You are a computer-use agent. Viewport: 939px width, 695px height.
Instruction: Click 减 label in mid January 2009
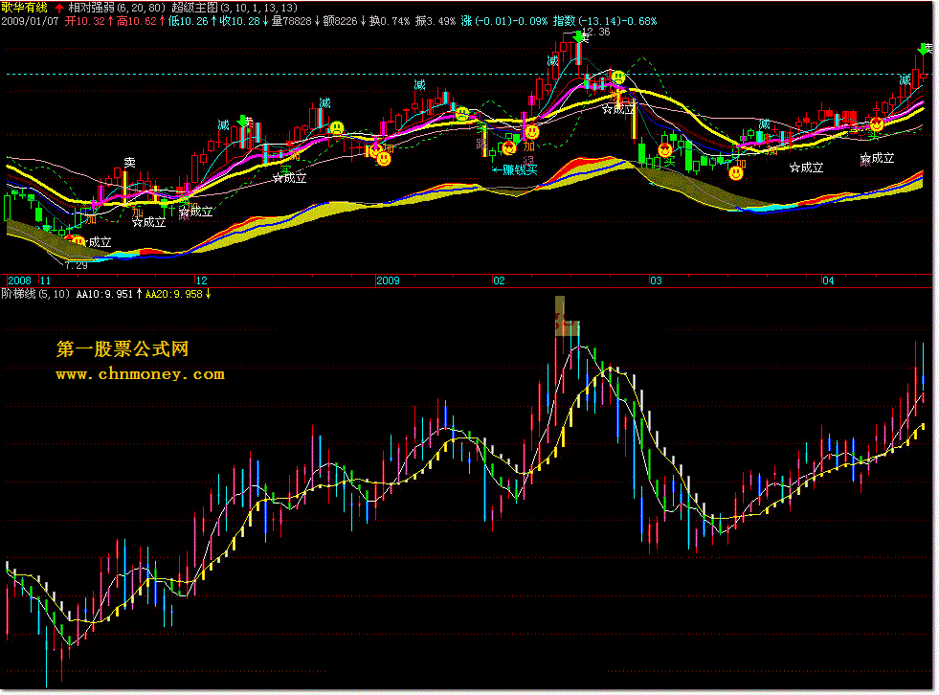(419, 85)
